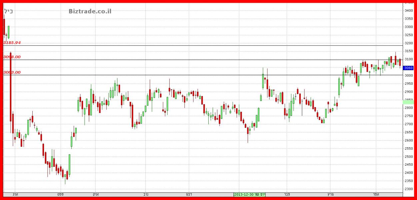Click the 2300 value on price axis
Image resolution: width=417 pixels, height=200 pixels.
coord(409,189)
